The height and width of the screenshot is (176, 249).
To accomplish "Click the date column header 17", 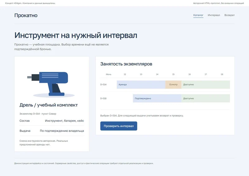I will point(206,74).
